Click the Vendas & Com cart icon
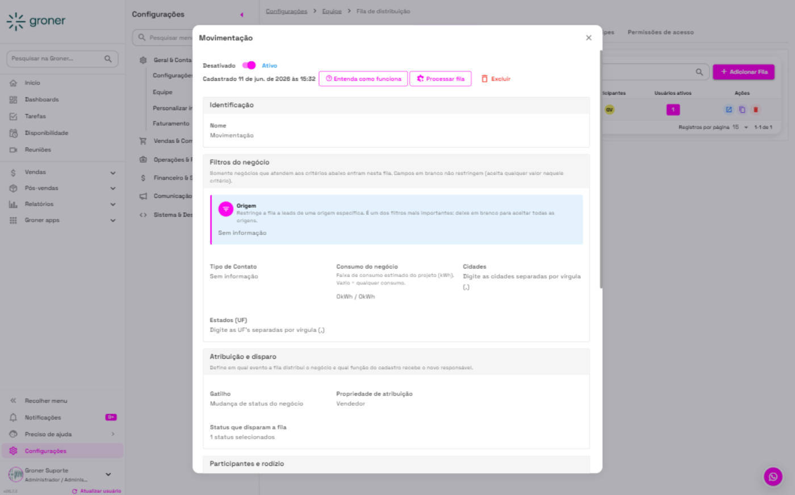This screenshot has width=795, height=495. 143,141
